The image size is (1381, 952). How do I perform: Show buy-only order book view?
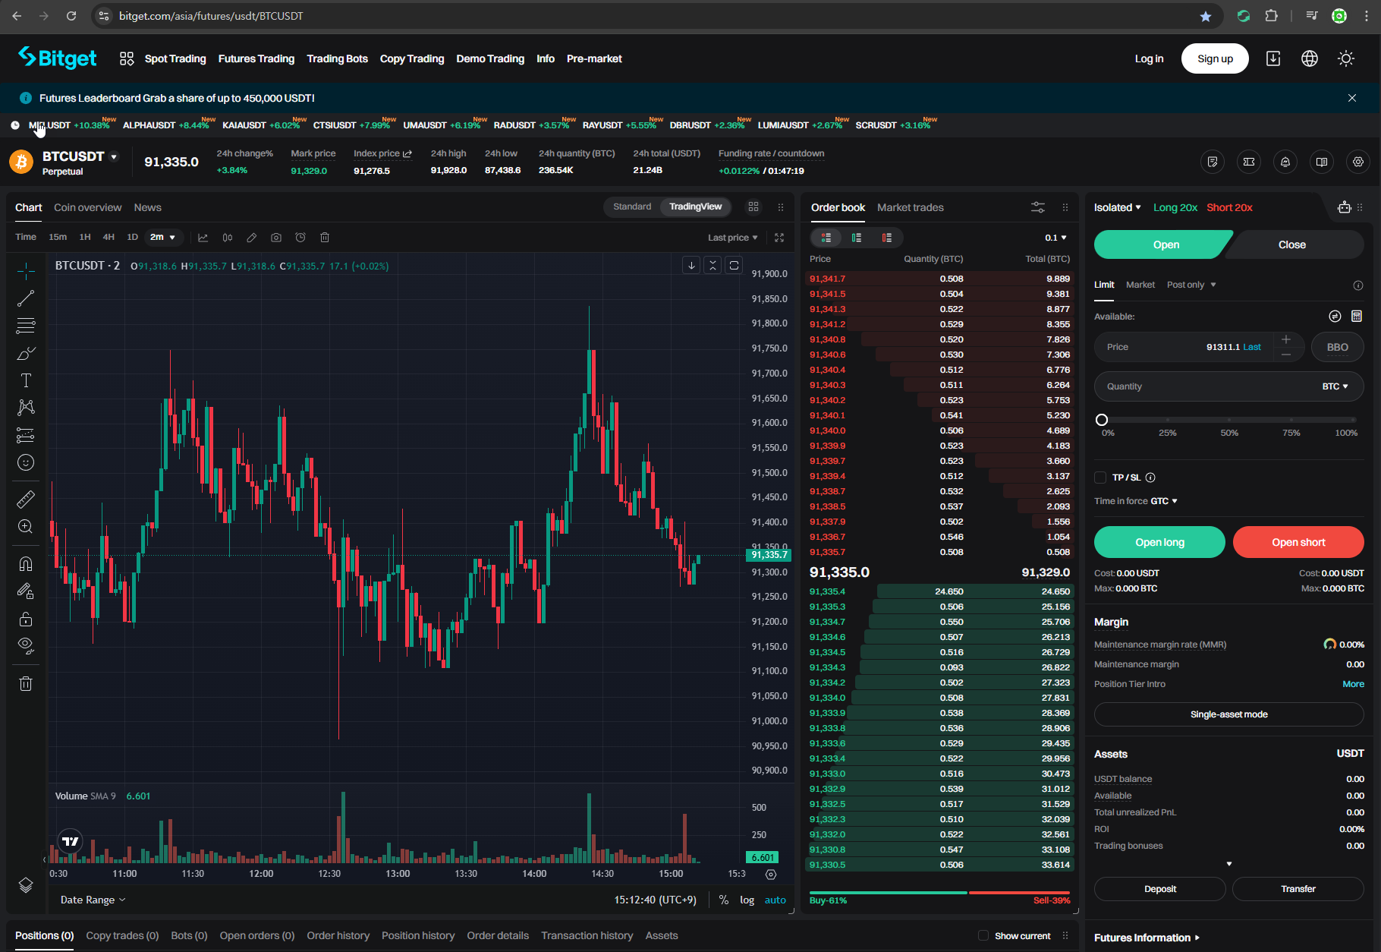(x=857, y=238)
